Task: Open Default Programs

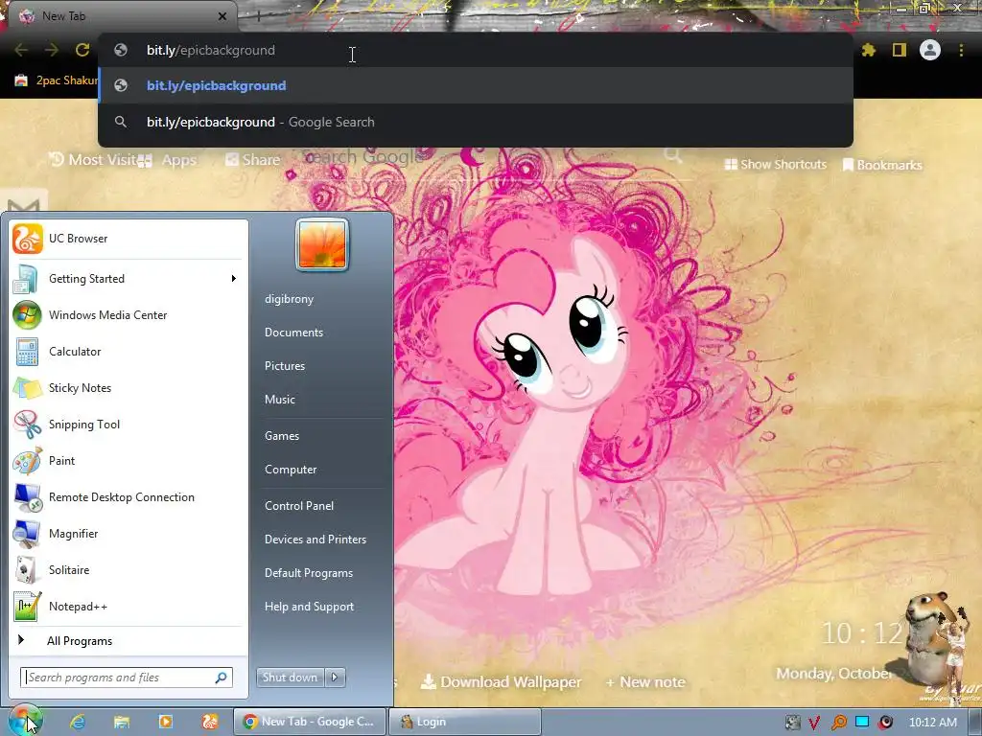Action: pyautogui.click(x=308, y=573)
